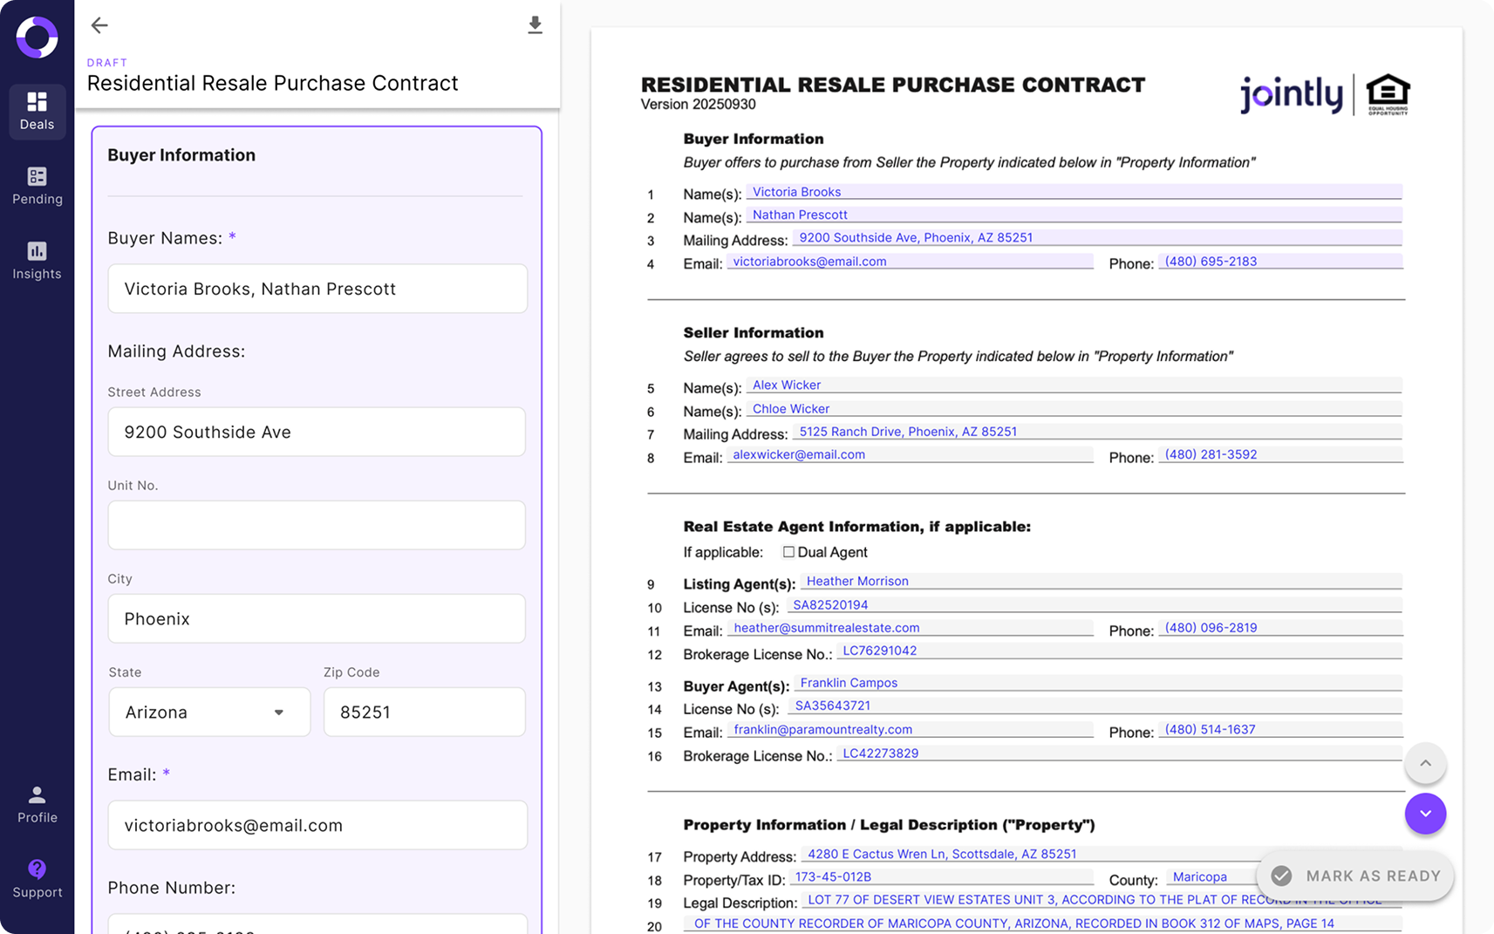Click the empty Unit No. field
Screen dimensions: 1494x934
[317, 525]
